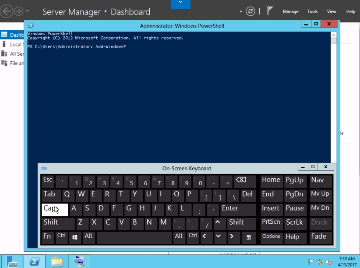The image size is (360, 268).
Task: Click the Options key on On-Screen Keyboard
Action: (x=271, y=237)
